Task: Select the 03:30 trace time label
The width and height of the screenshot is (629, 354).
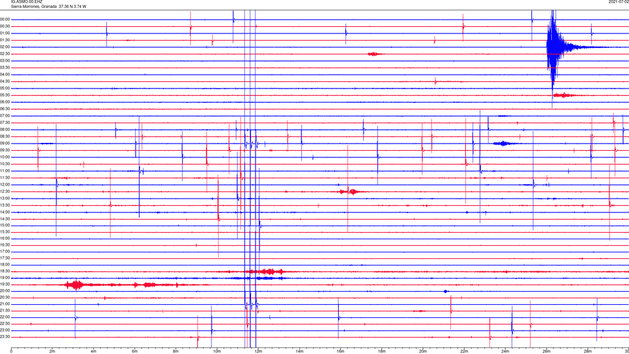Action: click(x=5, y=68)
